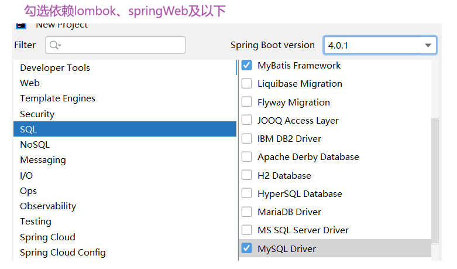
Task: Uncheck MySQL Driver dependency
Action: (246, 248)
